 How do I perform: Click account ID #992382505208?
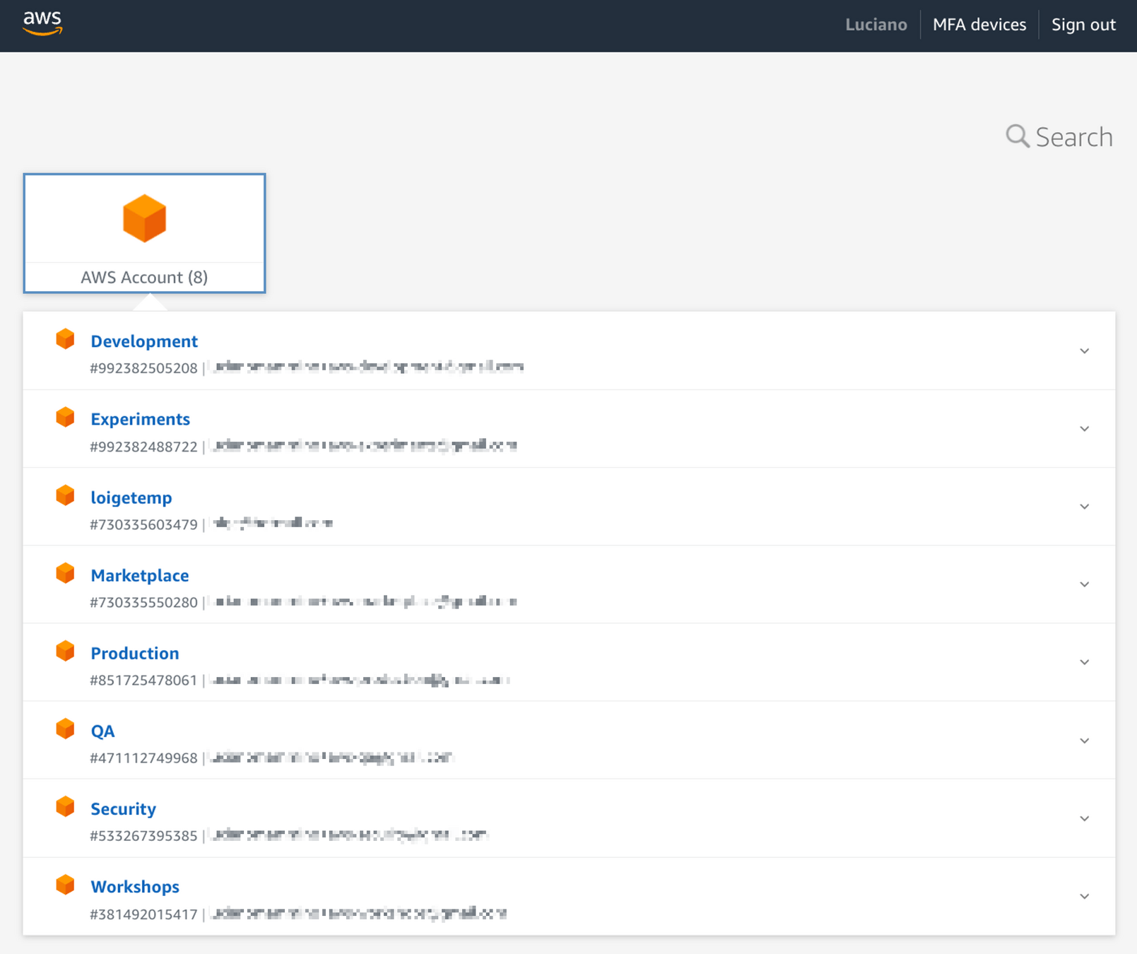(x=143, y=368)
